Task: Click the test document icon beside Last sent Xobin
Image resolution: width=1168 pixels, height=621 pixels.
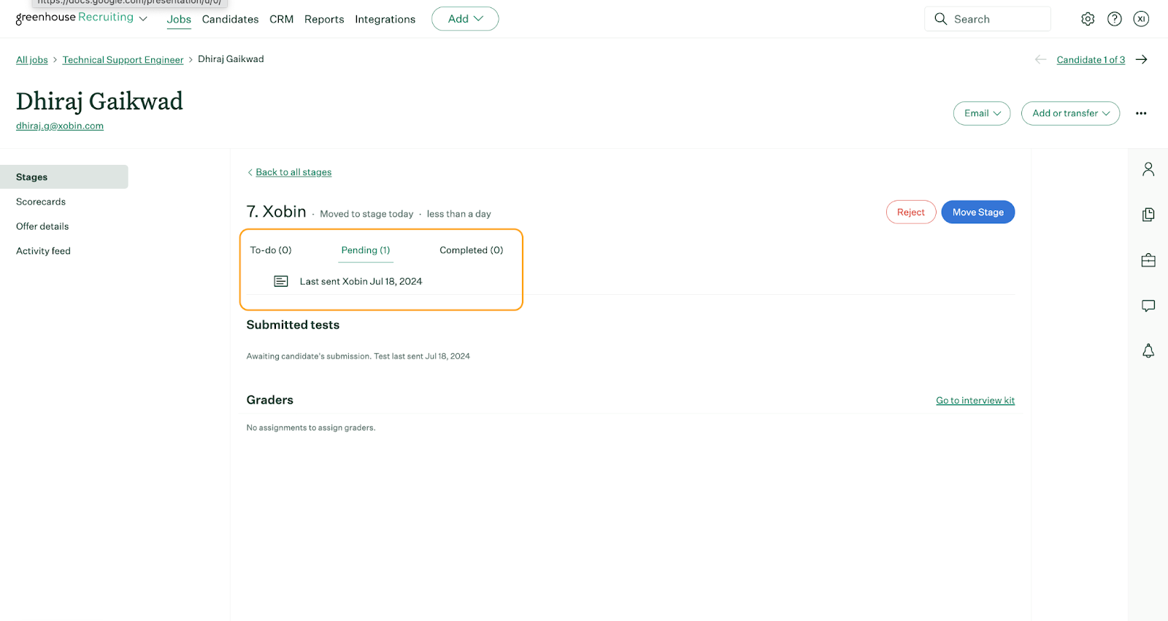Action: click(281, 281)
